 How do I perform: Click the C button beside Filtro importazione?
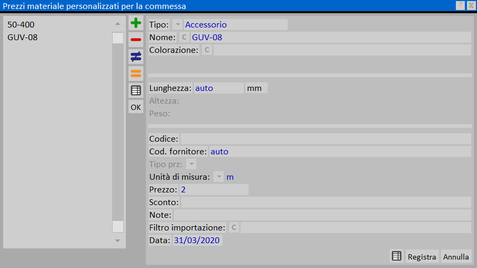click(234, 228)
